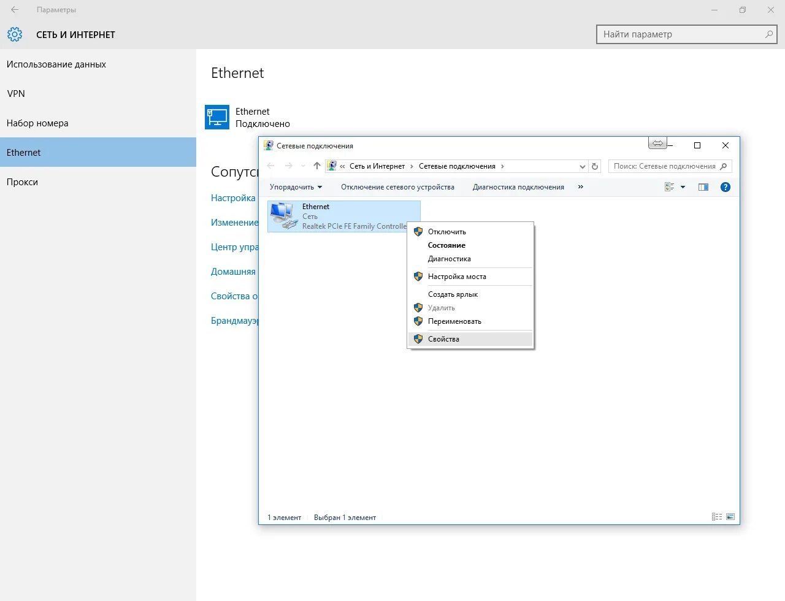785x601 pixels.
Task: Click the shield icon beside Настройка моста
Action: pyautogui.click(x=418, y=277)
